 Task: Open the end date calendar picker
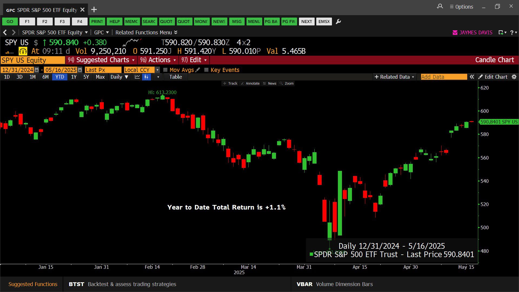[x=80, y=70]
